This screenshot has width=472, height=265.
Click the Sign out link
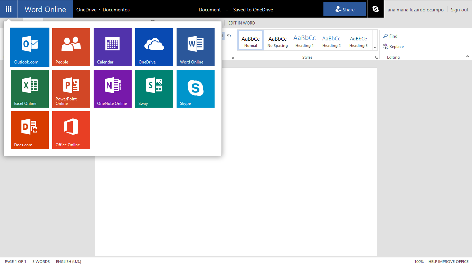(x=460, y=10)
